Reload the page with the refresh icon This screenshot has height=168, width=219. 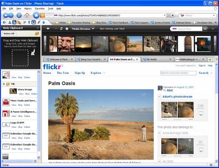tap(19, 15)
